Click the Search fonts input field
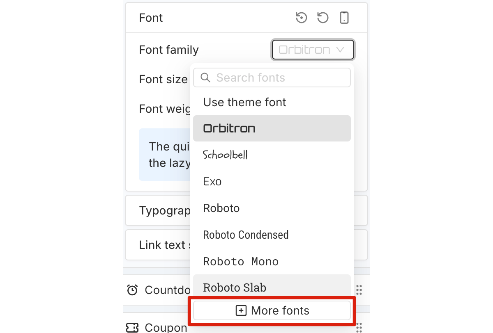 coord(272,78)
